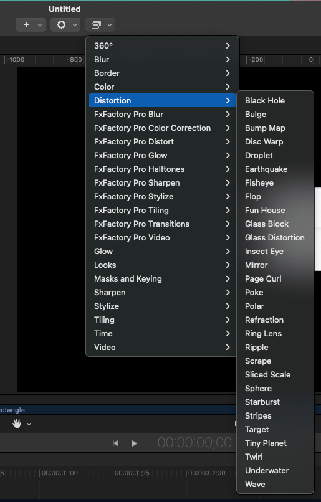The width and height of the screenshot is (321, 502).
Task: Open the Video filter submenu
Action: [162, 348]
